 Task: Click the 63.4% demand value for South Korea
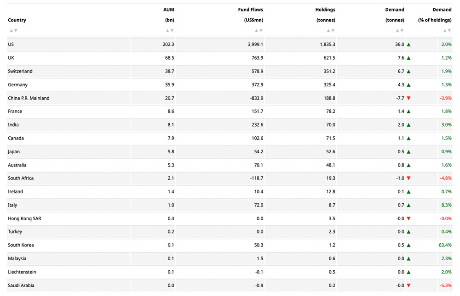point(445,245)
